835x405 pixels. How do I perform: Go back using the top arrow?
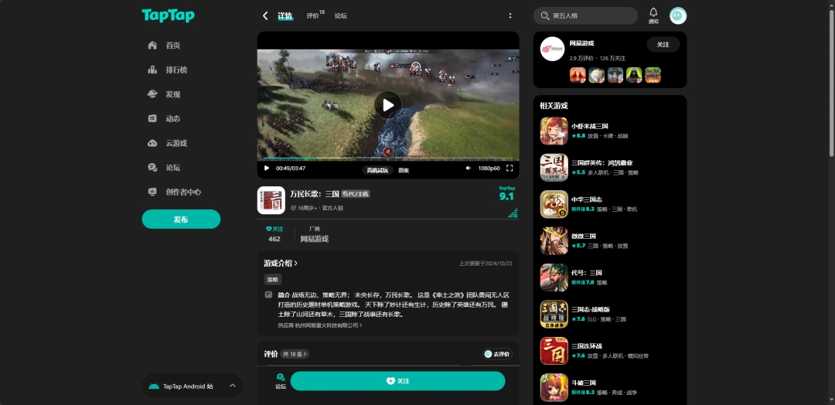[x=265, y=15]
